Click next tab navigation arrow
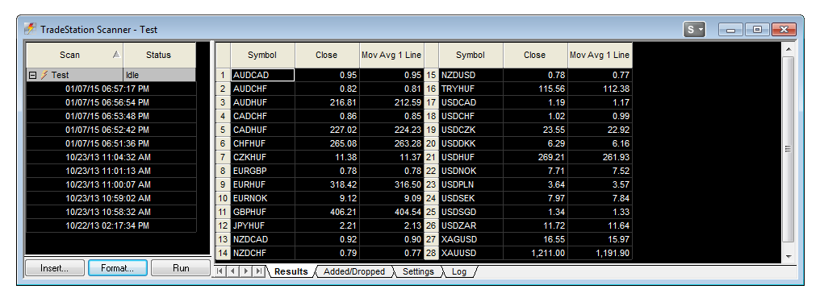Screen dimensions: 824x306 point(245,271)
